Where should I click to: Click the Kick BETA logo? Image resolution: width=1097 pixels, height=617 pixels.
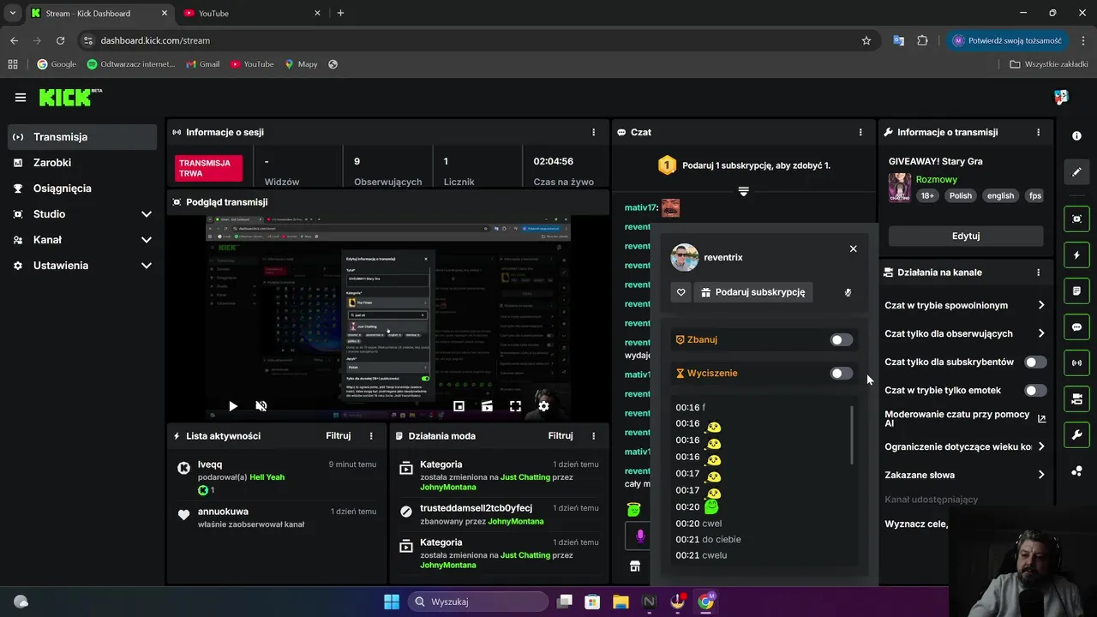coord(70,97)
